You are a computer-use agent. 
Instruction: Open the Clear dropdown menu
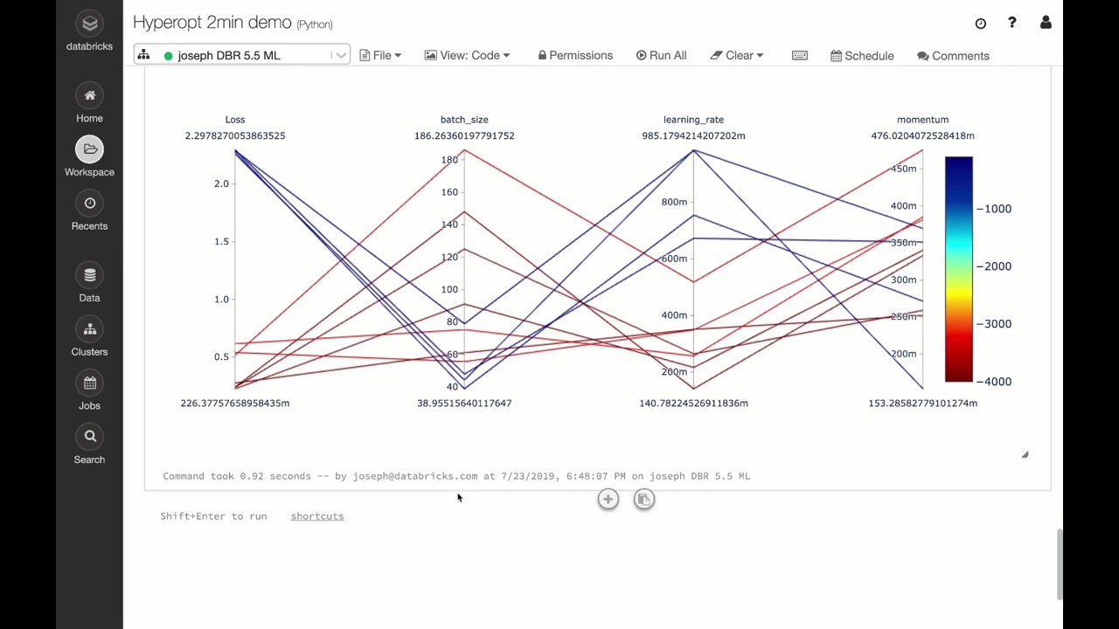737,55
